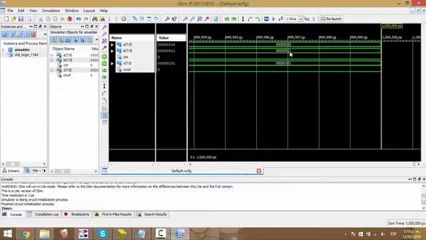Open the Window menu

(x=72, y=11)
